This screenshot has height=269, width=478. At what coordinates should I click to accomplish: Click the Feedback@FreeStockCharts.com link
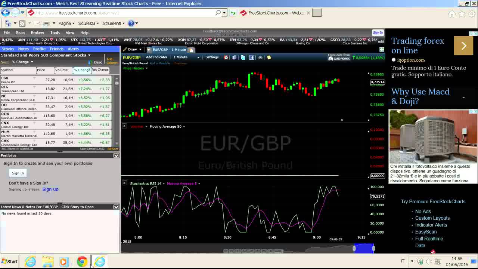click(230, 31)
